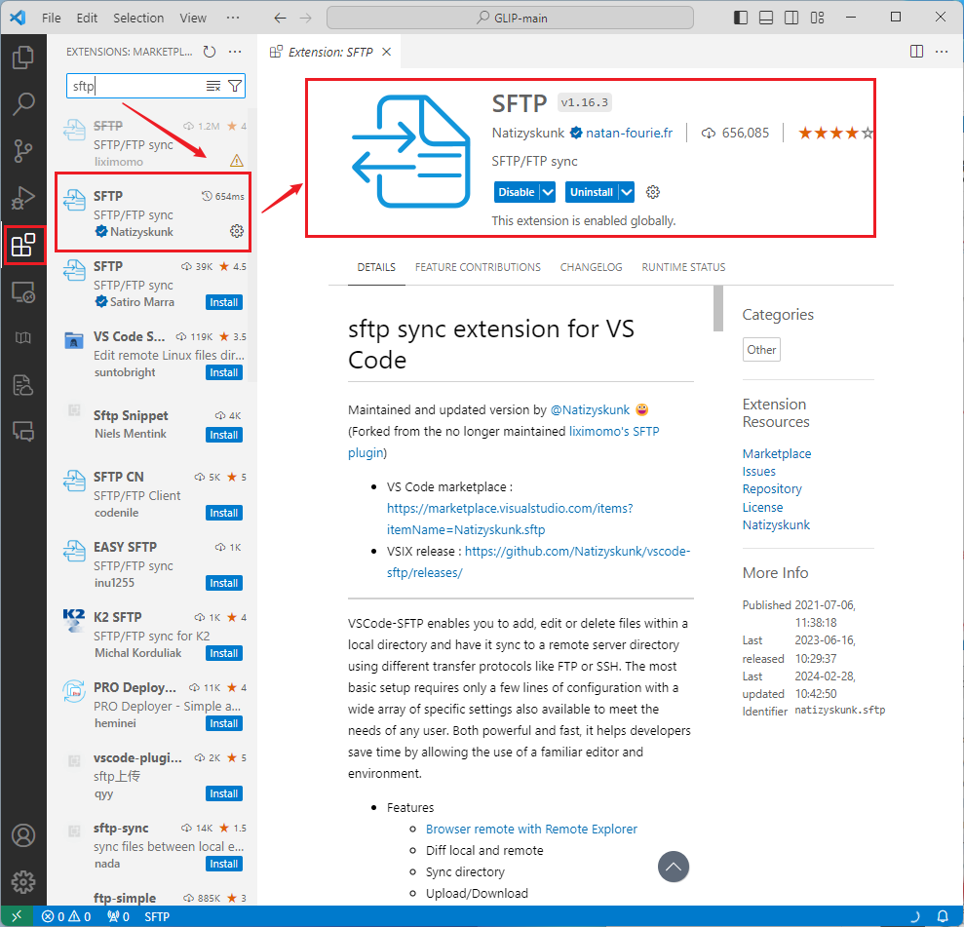Viewport: 964px width, 927px height.
Task: Split the editor to the right
Action: coord(916,52)
